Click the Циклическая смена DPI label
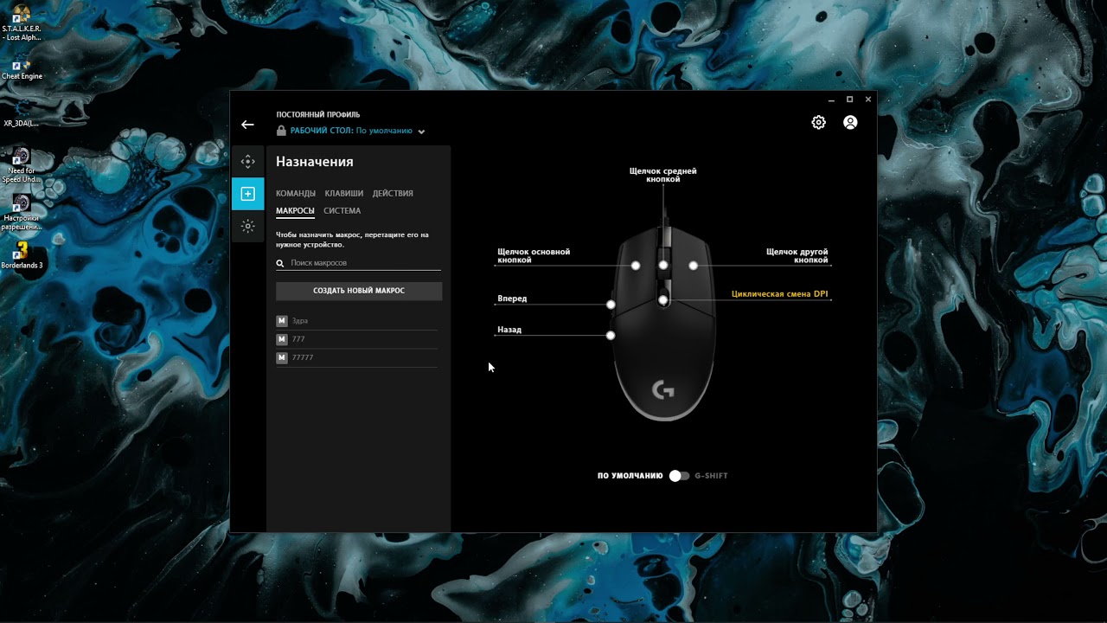This screenshot has height=623, width=1107. coord(780,294)
